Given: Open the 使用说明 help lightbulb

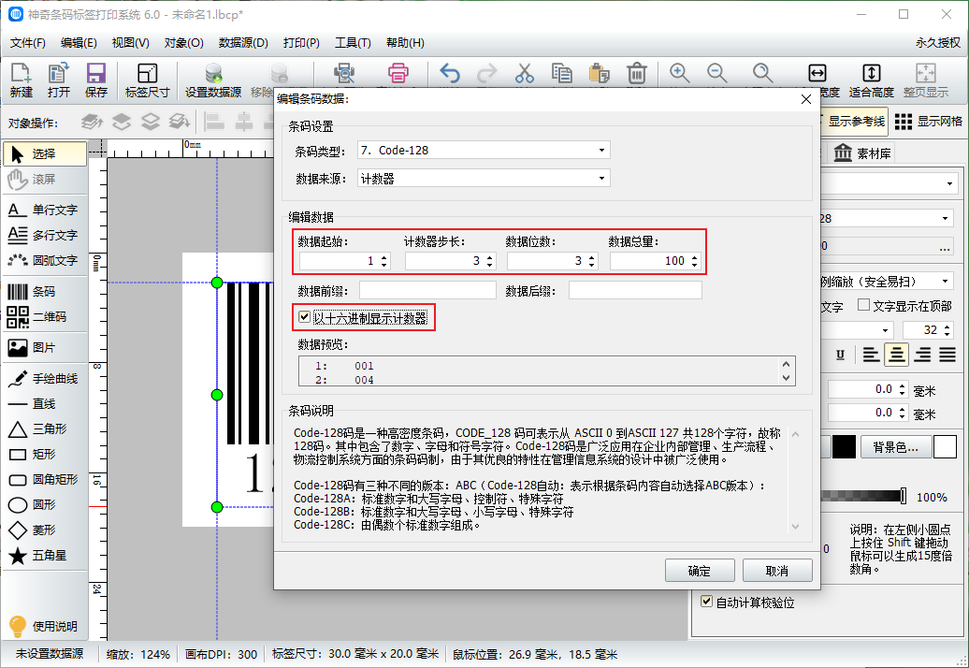Looking at the screenshot, I should (44, 626).
